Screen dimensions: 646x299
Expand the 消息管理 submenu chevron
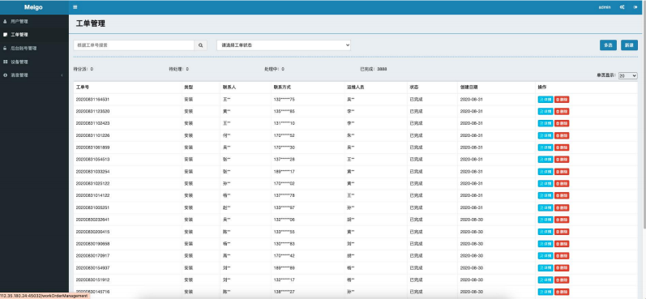tap(62, 75)
